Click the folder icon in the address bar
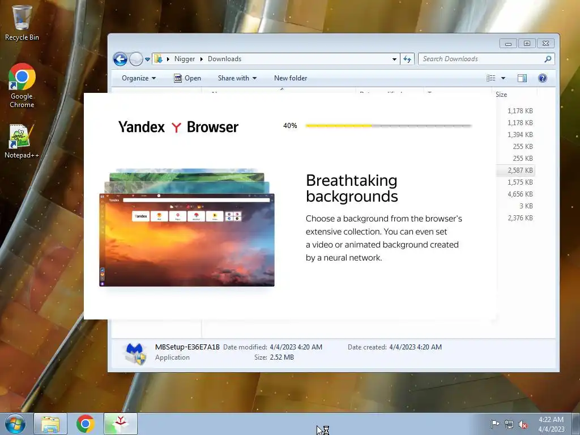 point(159,59)
